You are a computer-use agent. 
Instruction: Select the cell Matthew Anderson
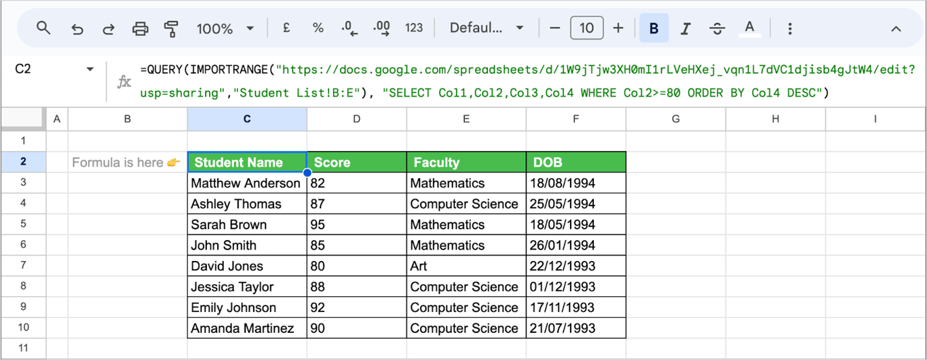247,183
